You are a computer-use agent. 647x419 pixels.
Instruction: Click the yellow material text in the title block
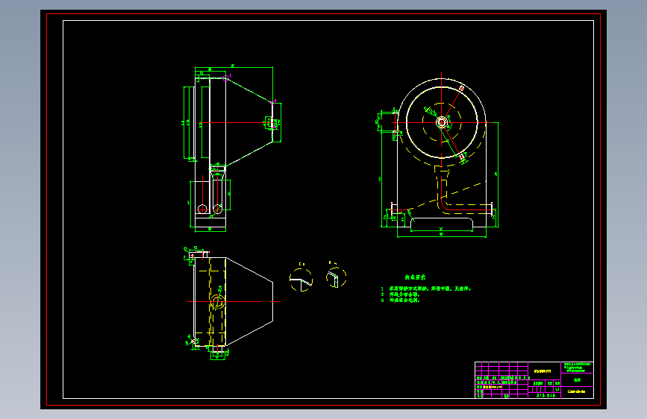(x=543, y=371)
